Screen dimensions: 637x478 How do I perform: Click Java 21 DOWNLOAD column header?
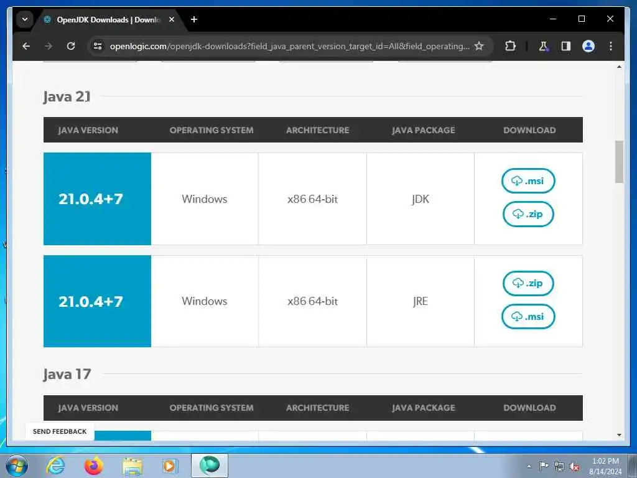tap(529, 130)
